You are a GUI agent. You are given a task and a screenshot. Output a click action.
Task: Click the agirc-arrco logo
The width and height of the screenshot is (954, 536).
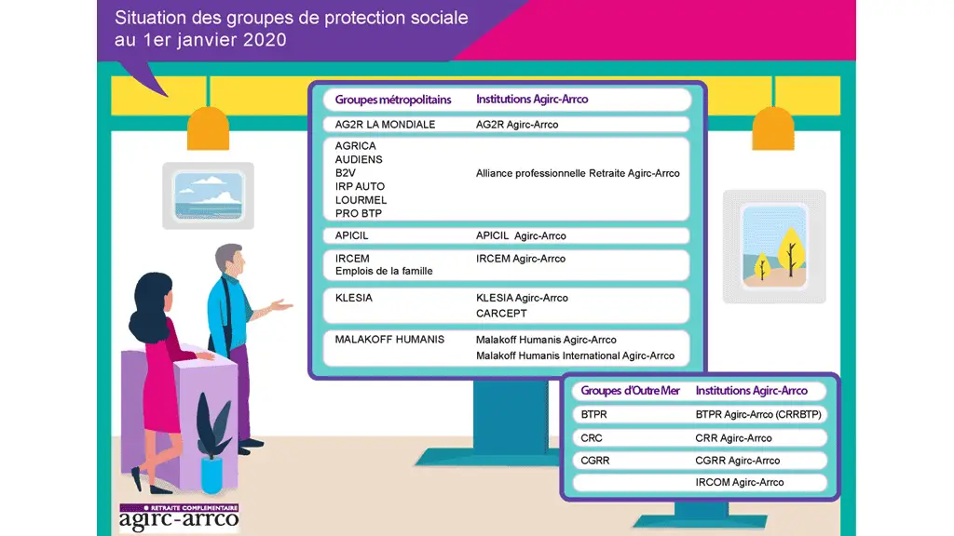(179, 517)
